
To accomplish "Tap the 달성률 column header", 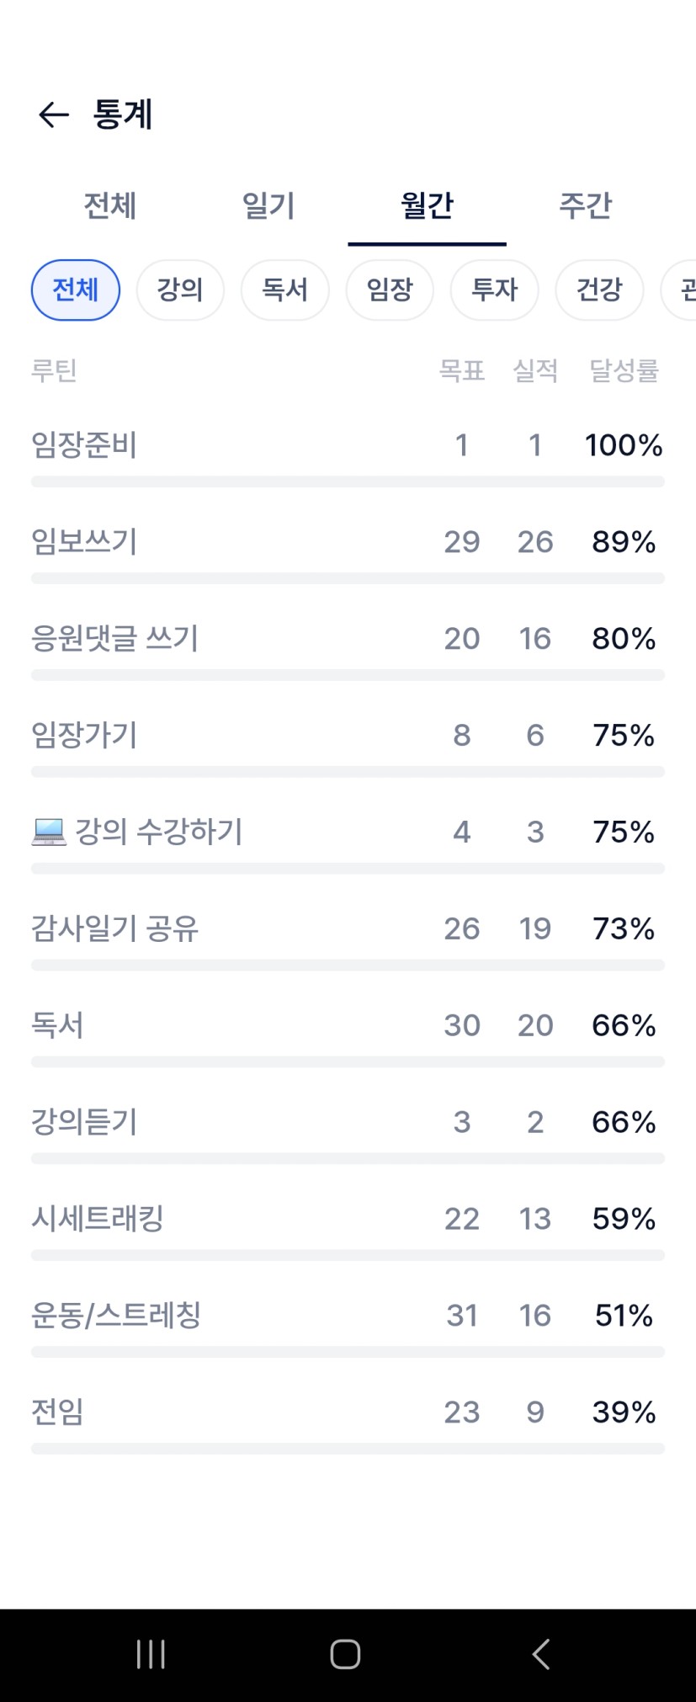I will [x=624, y=370].
